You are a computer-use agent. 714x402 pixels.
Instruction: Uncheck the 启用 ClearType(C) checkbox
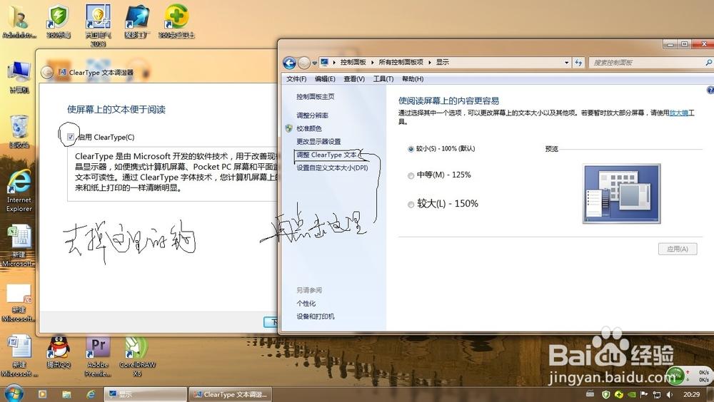click(x=70, y=136)
